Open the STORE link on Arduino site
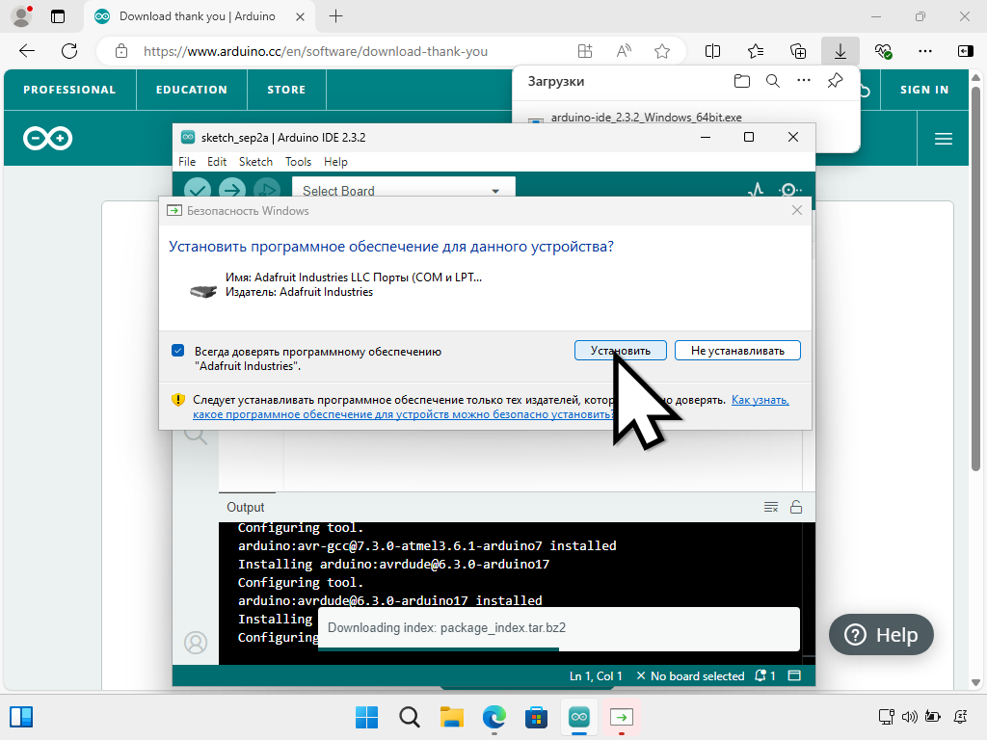Screen dimensions: 987x740 [286, 90]
